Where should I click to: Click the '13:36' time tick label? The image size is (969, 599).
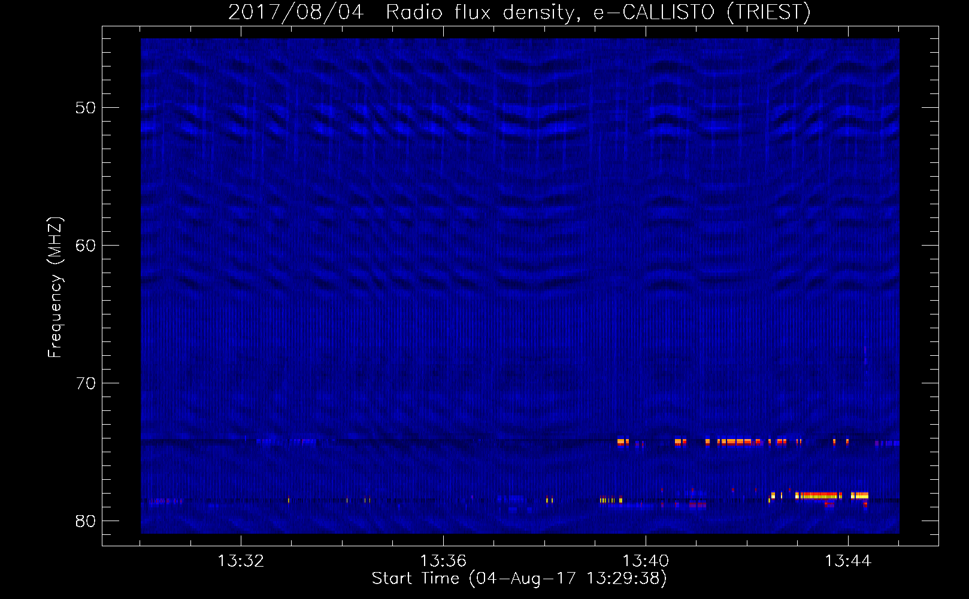443,561
